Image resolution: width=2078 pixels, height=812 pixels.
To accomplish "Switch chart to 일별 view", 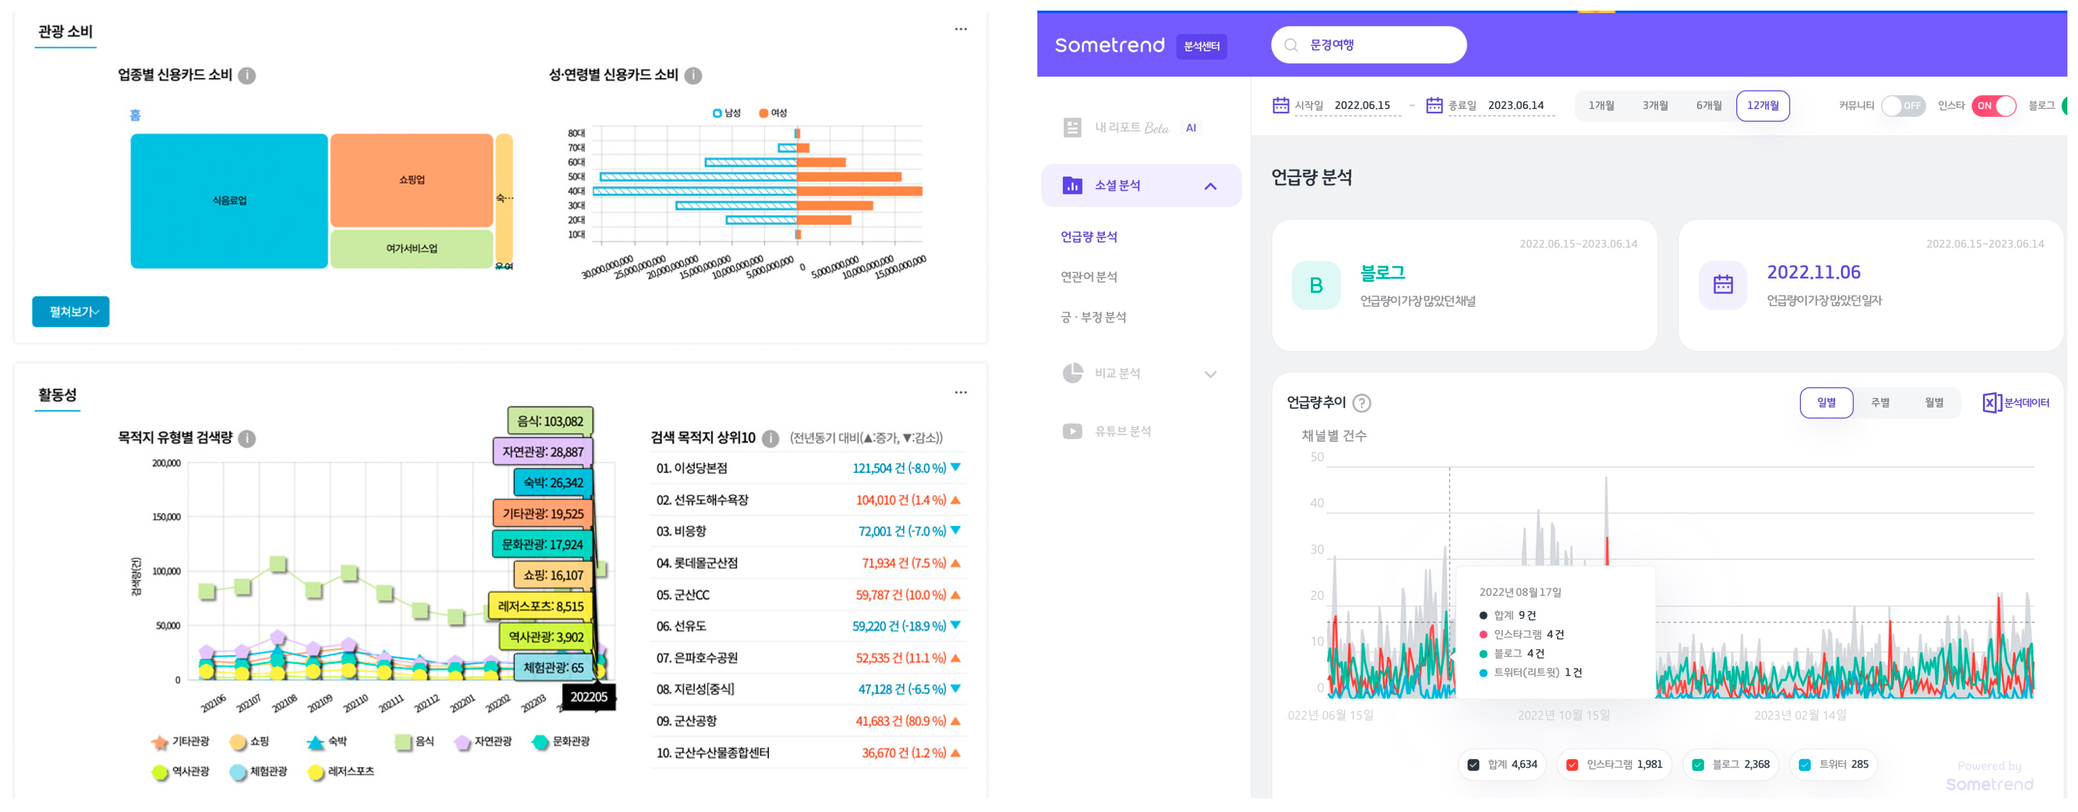I will click(1827, 403).
